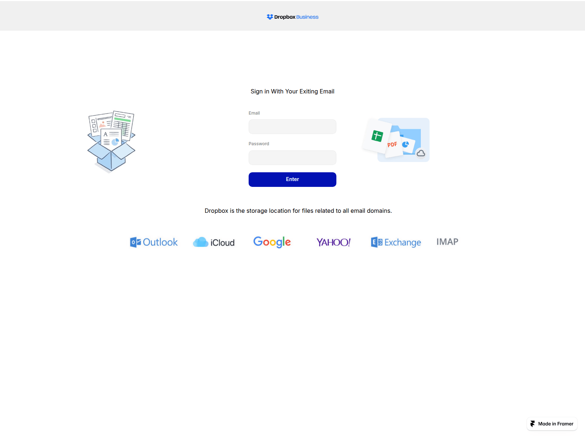The height and width of the screenshot is (438, 585).
Task: Click the cloud icon on the folder illustration
Action: click(422, 154)
